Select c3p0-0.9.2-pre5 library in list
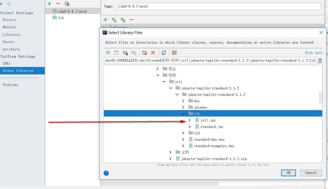Image resolution: width=328 pixels, height=189 pixels. (73, 11)
